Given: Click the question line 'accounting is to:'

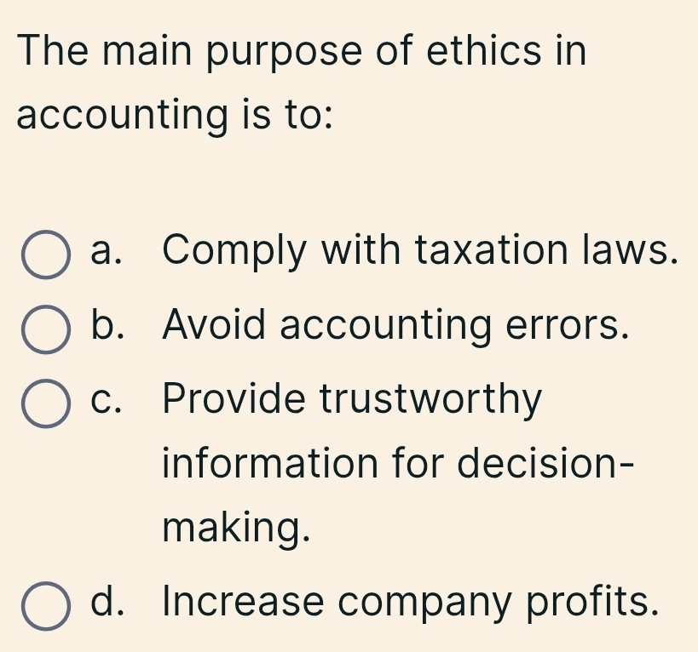Looking at the screenshot, I should pyautogui.click(x=175, y=115).
